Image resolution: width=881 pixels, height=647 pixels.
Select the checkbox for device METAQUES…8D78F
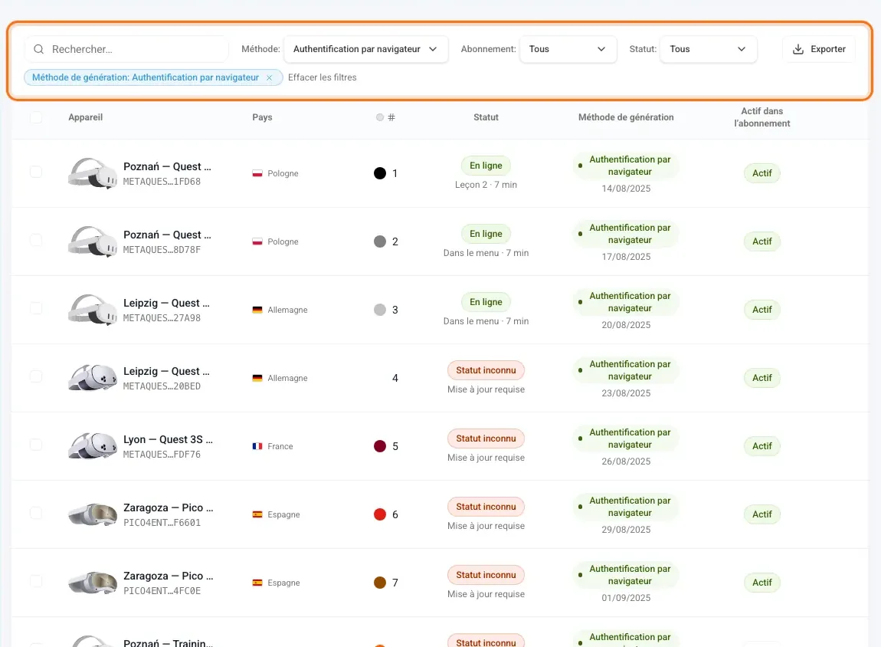pyautogui.click(x=36, y=240)
